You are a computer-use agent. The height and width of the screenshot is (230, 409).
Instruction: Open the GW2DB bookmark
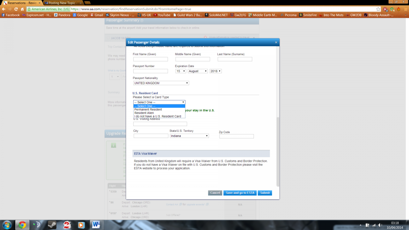pyautogui.click(x=354, y=15)
